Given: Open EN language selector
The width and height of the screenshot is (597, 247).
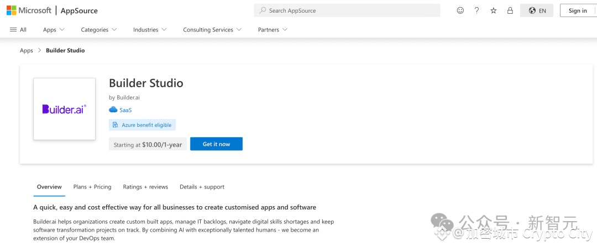Looking at the screenshot, I should tap(537, 10).
